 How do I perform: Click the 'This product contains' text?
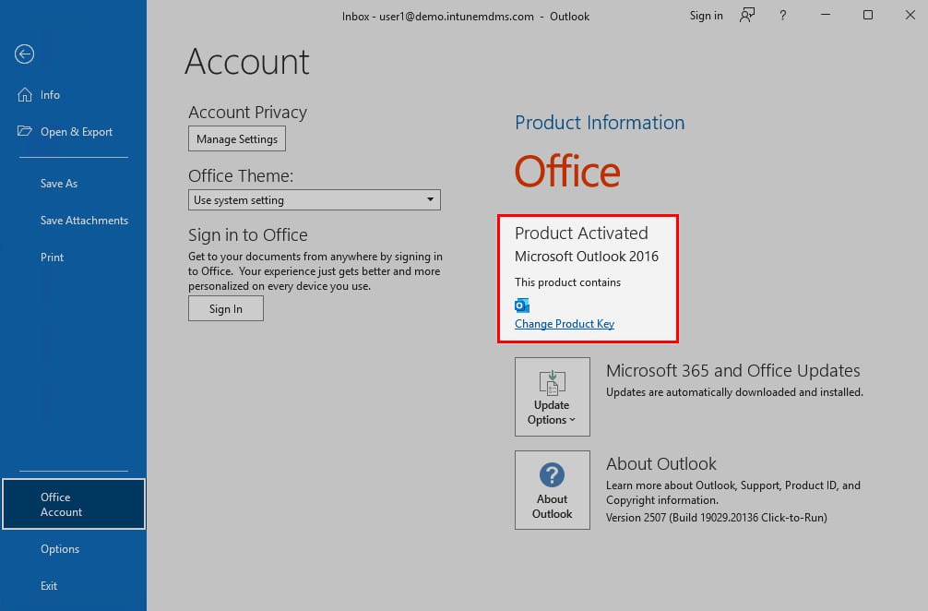[x=567, y=282]
